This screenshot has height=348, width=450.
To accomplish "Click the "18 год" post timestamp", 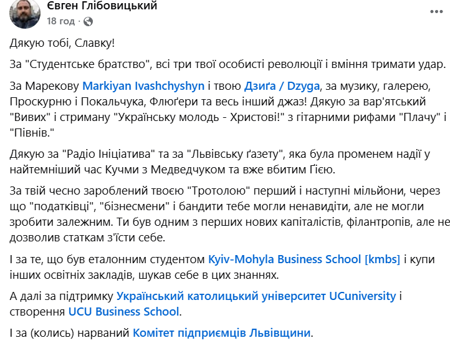I will (61, 21).
